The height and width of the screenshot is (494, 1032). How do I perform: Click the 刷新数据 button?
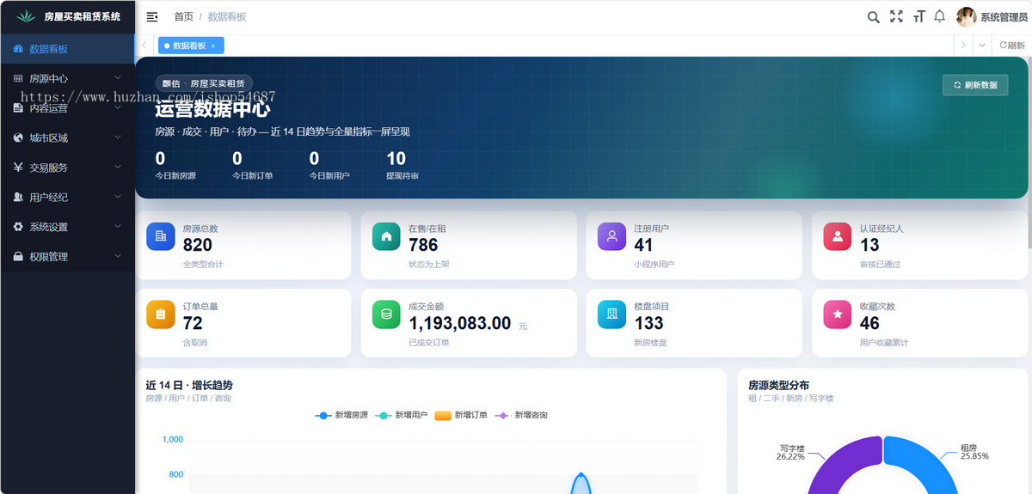click(x=975, y=85)
